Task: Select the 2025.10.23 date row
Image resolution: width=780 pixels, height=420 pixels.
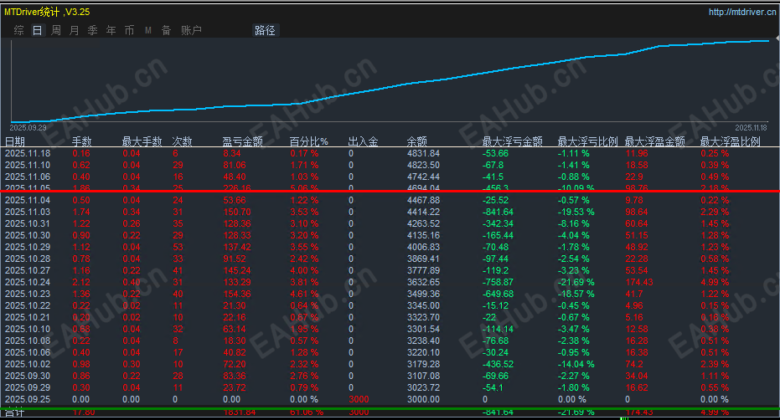Action: (390, 294)
